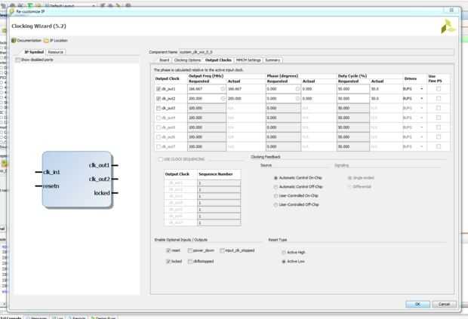Click the IP Location link label
Screen dimensions: 468x319
coord(59,41)
